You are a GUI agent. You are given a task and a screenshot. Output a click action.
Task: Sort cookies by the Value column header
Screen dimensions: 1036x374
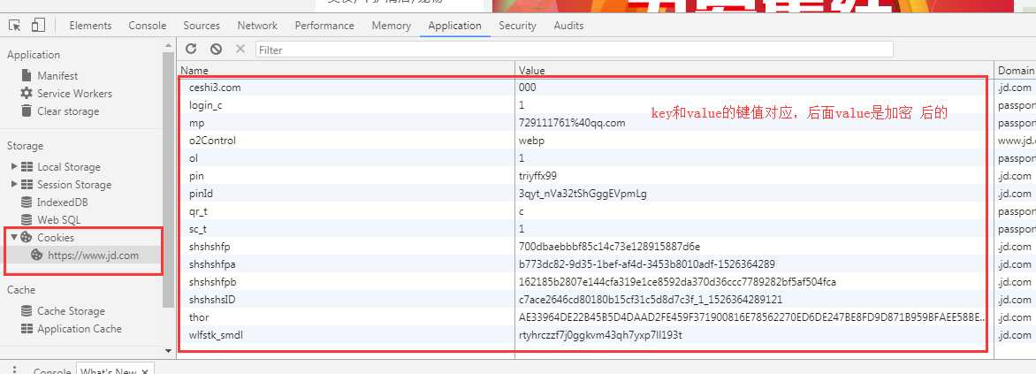tap(754, 70)
